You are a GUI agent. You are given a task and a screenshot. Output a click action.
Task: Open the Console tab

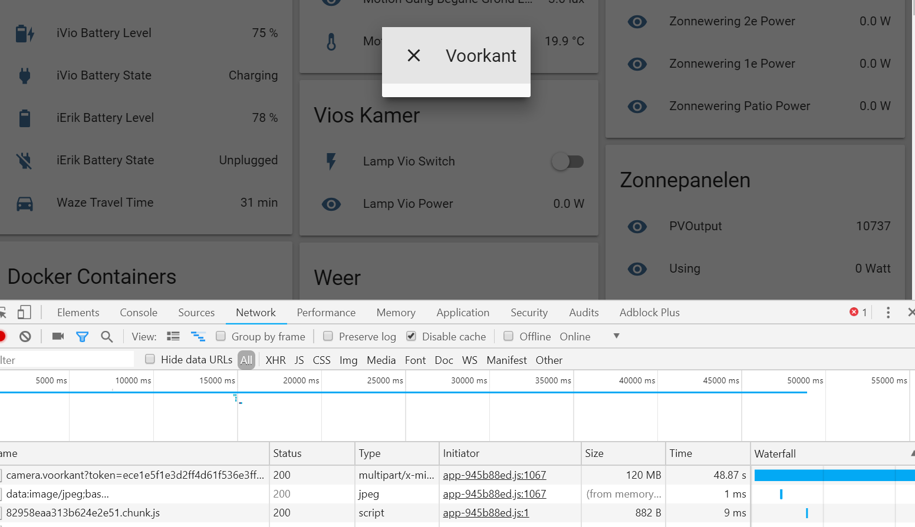tap(139, 313)
